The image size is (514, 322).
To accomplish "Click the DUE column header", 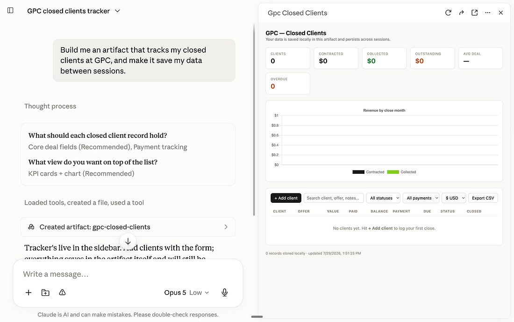I will point(427,212).
